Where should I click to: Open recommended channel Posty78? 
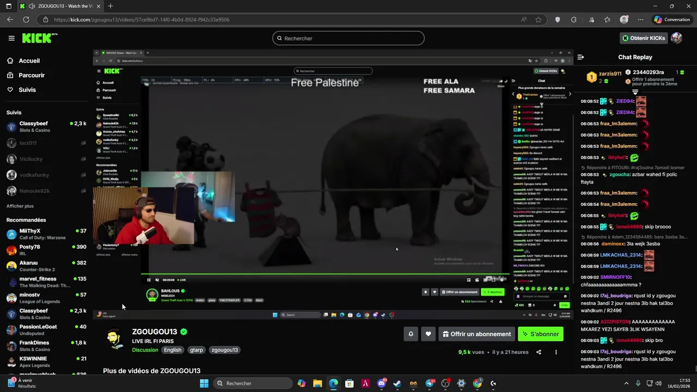click(x=46, y=250)
